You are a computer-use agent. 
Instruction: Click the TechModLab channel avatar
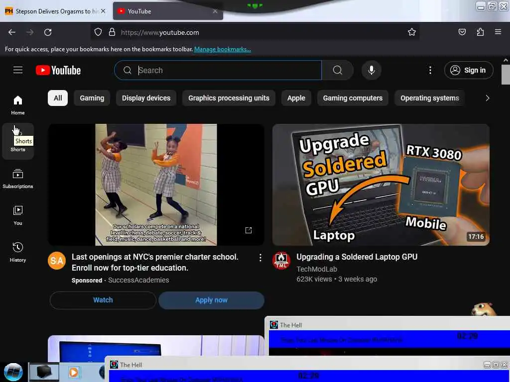coord(281,261)
